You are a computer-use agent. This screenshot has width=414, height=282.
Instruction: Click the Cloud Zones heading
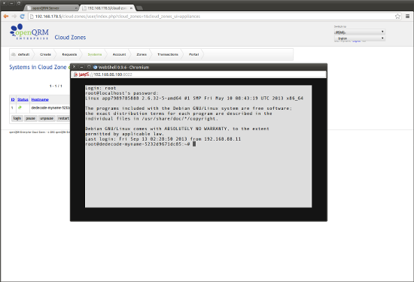[x=70, y=38]
